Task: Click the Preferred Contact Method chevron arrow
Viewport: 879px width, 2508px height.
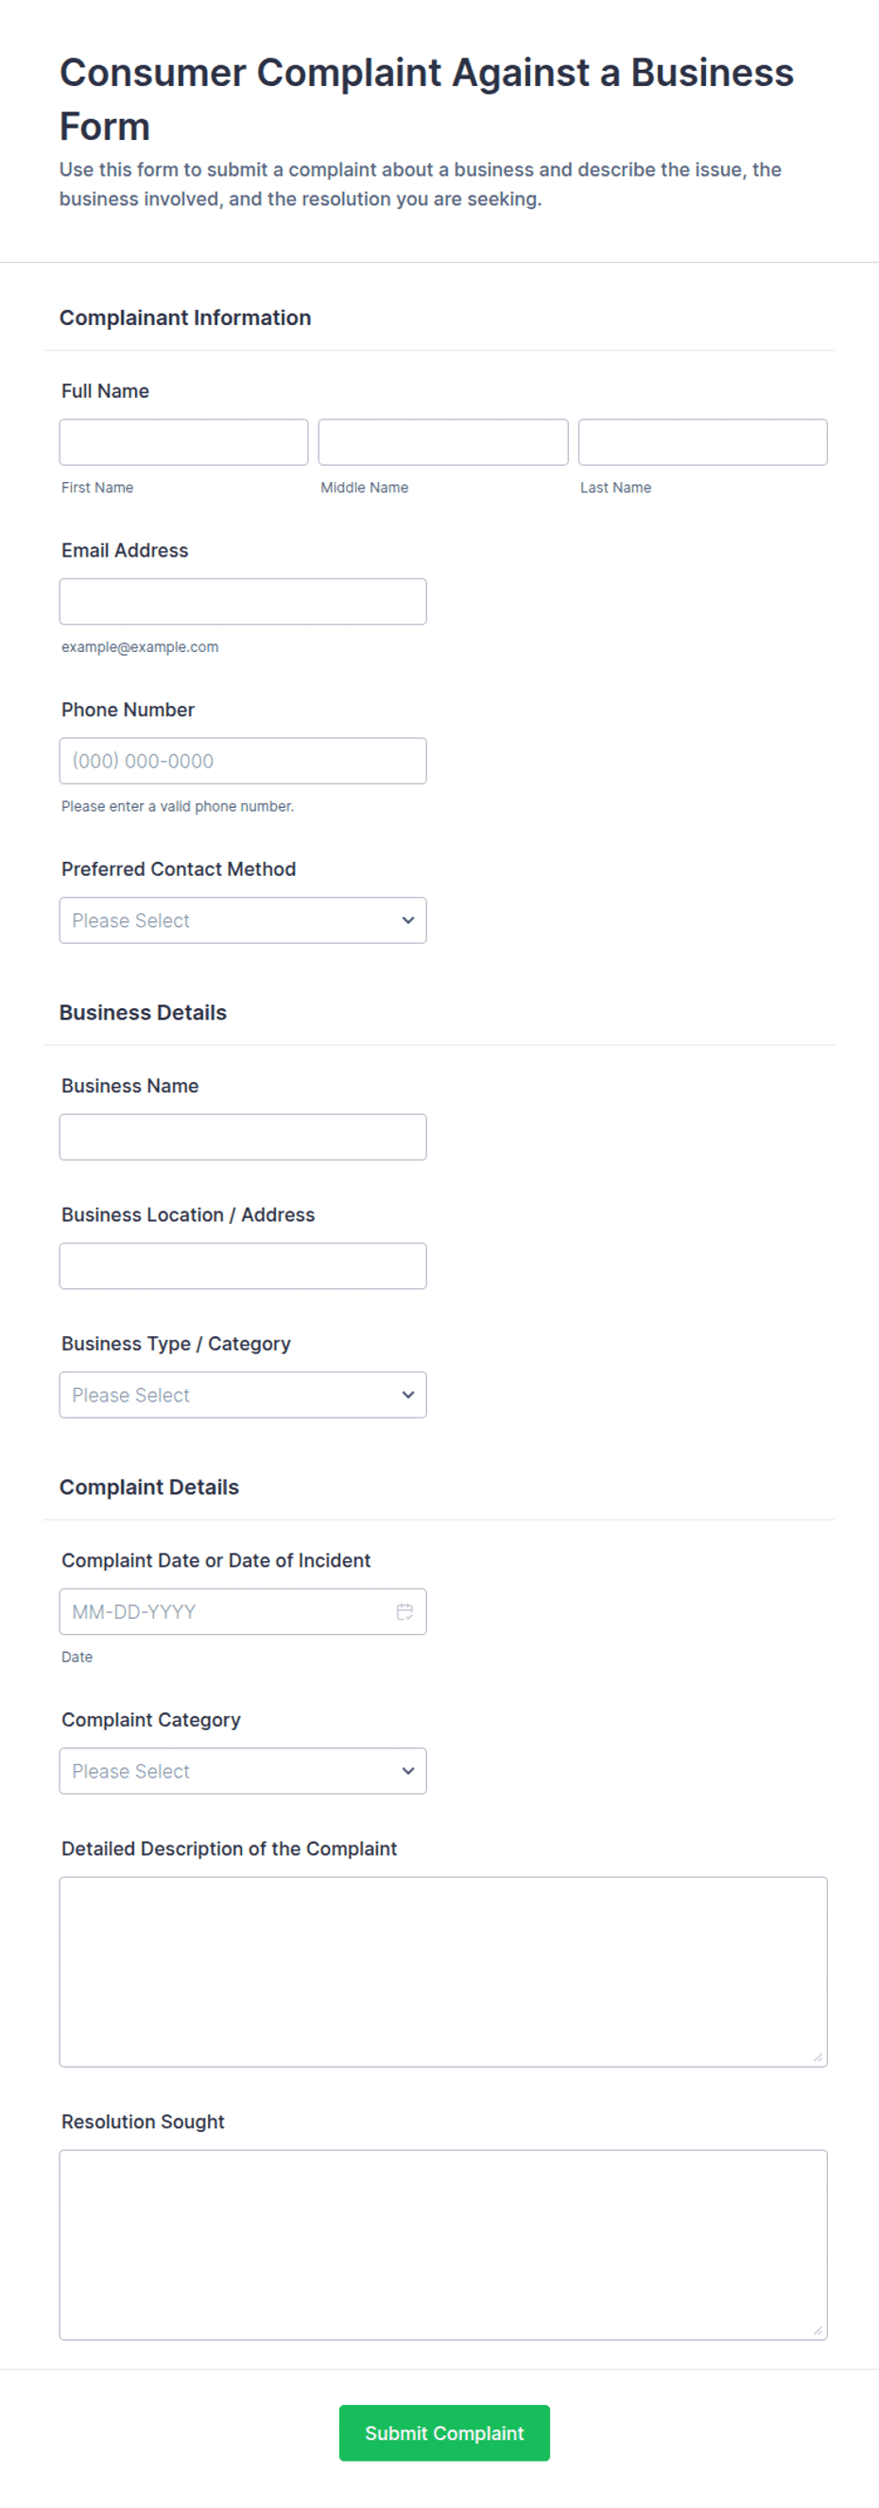Action: [408, 920]
